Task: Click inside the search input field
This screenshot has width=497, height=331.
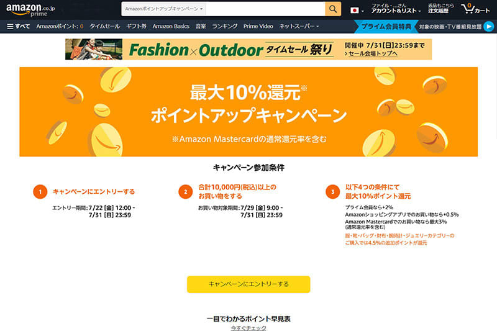Action: click(265, 9)
